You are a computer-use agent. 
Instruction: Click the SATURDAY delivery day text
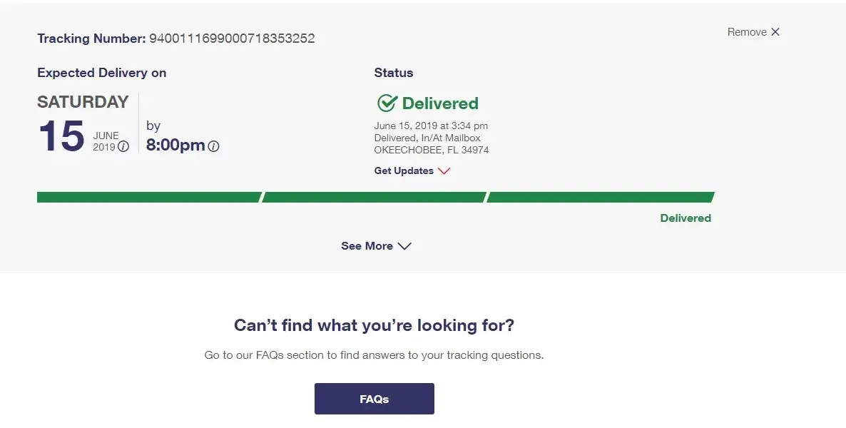pos(83,102)
